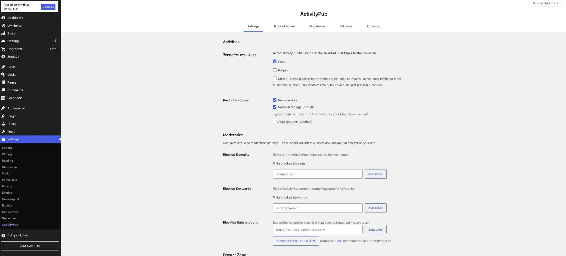Open the Discussion settings submenu item
The height and width of the screenshot is (256, 566).
coord(9,167)
